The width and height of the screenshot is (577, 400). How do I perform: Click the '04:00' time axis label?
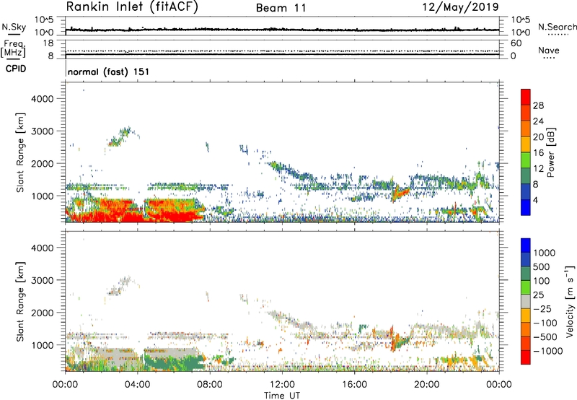(x=137, y=385)
